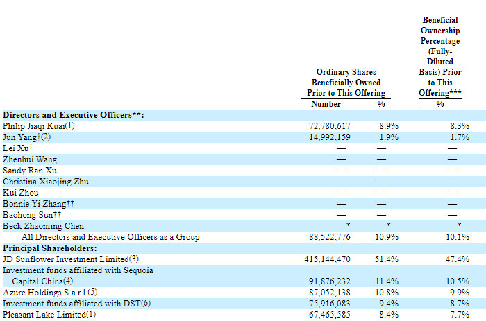Click Bonnie Yi Zhang†† name
Image resolution: width=486 pixels, height=321 pixels.
[x=38, y=204]
